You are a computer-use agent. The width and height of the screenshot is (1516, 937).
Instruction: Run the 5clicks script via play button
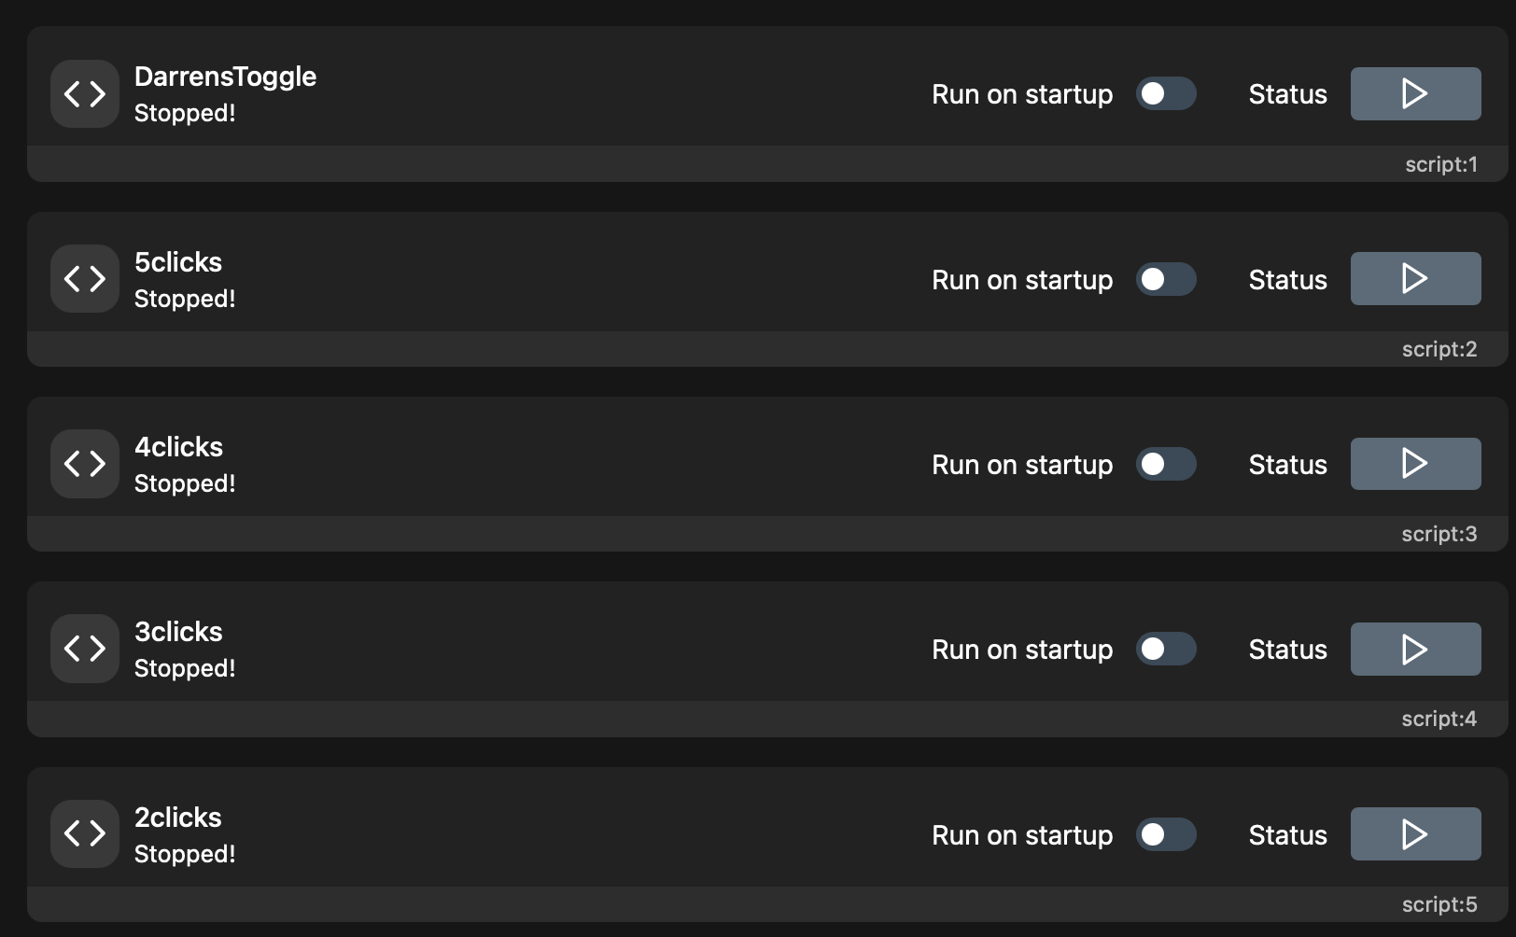(1415, 278)
